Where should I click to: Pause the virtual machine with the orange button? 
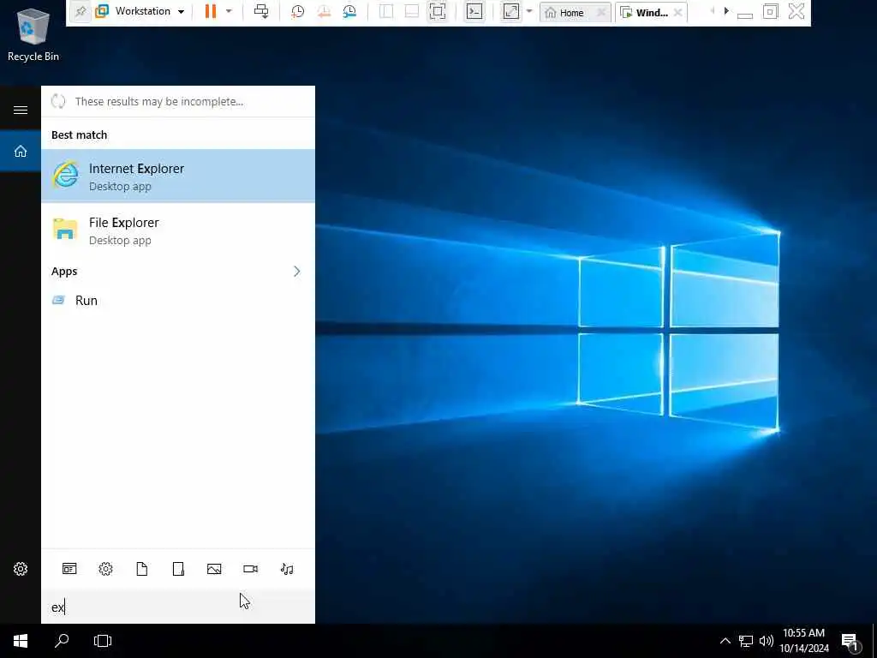pyautogui.click(x=211, y=11)
